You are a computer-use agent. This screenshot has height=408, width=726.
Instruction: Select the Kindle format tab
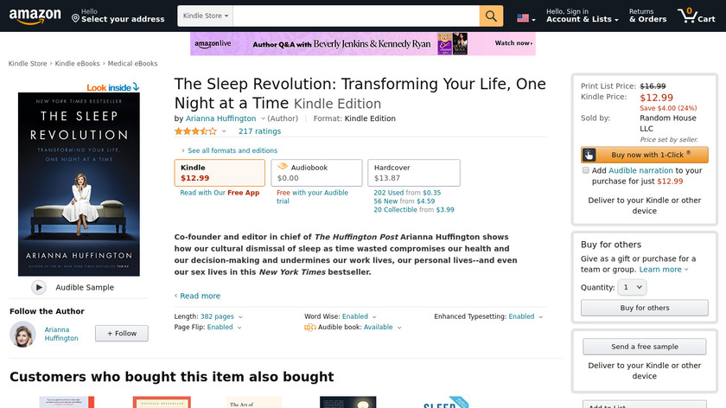tap(220, 173)
